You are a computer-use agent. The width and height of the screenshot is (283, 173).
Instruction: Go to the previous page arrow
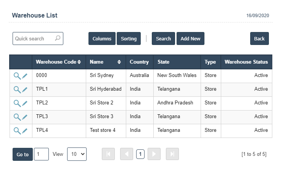click(127, 154)
